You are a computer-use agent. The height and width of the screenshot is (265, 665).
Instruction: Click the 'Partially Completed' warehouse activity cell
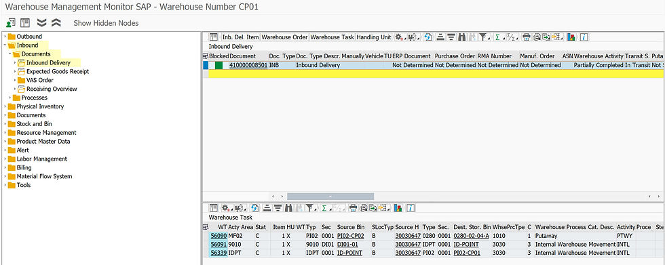tap(598, 65)
